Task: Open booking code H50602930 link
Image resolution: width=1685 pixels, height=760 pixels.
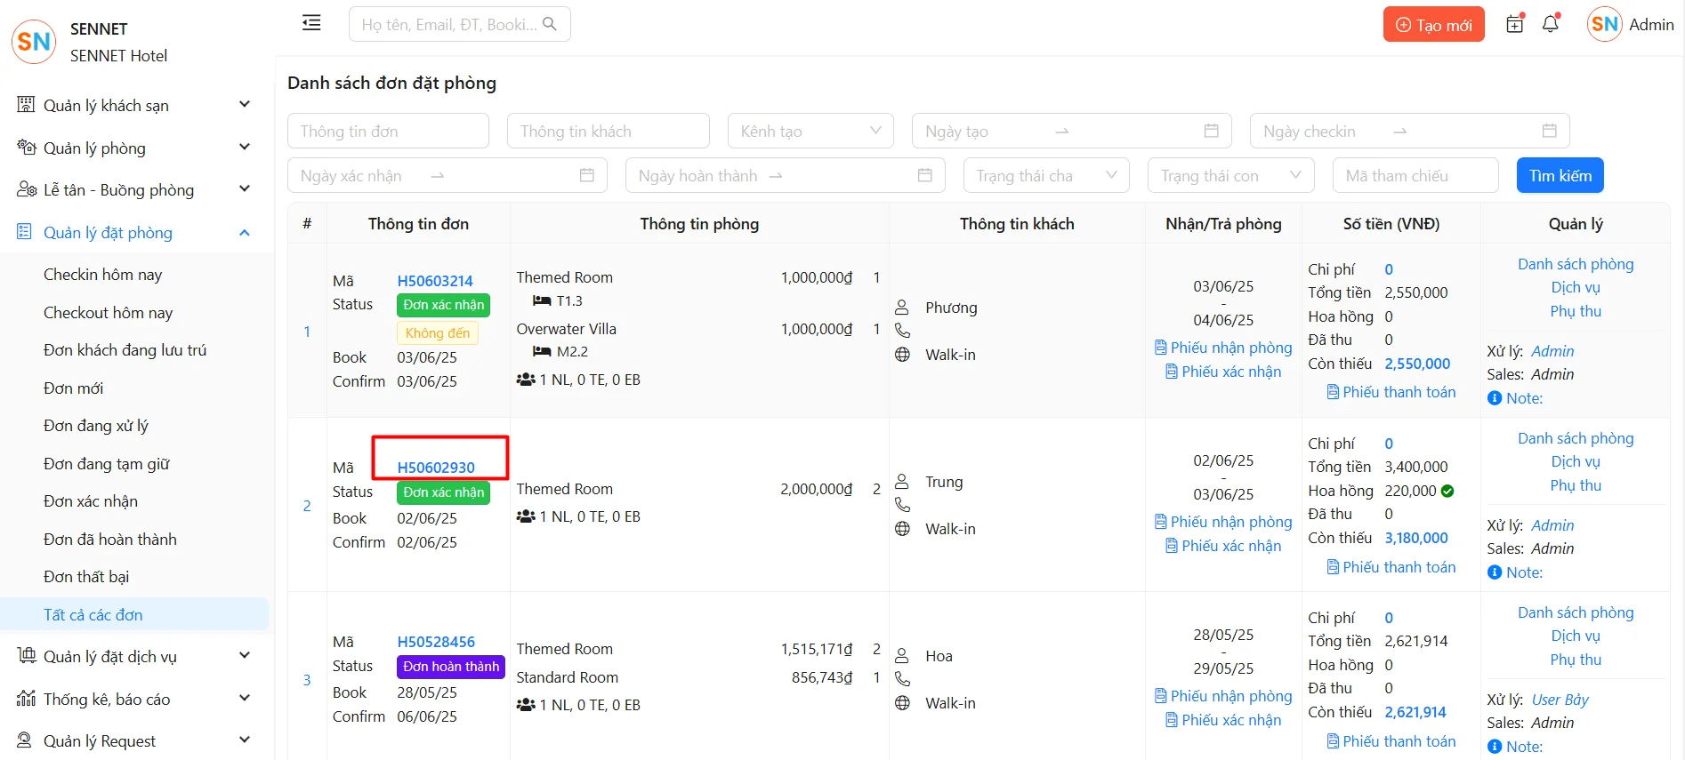Action: coord(436,468)
